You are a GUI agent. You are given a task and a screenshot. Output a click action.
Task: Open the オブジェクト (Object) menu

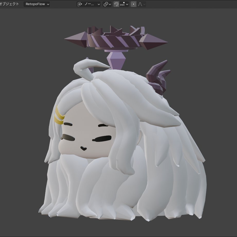pos(9,4)
